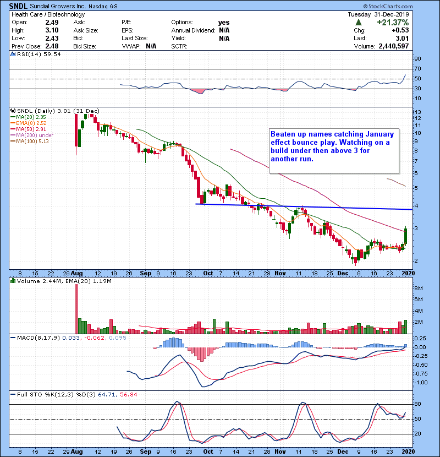
Task: Click the MA(20) 2.35 legend entry
Action: point(29,117)
